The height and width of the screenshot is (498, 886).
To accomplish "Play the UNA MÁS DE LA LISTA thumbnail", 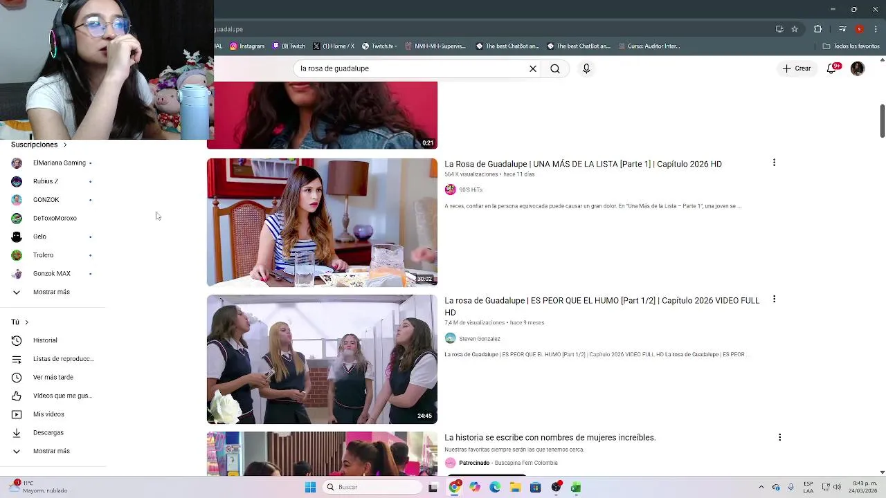I will coord(322,222).
